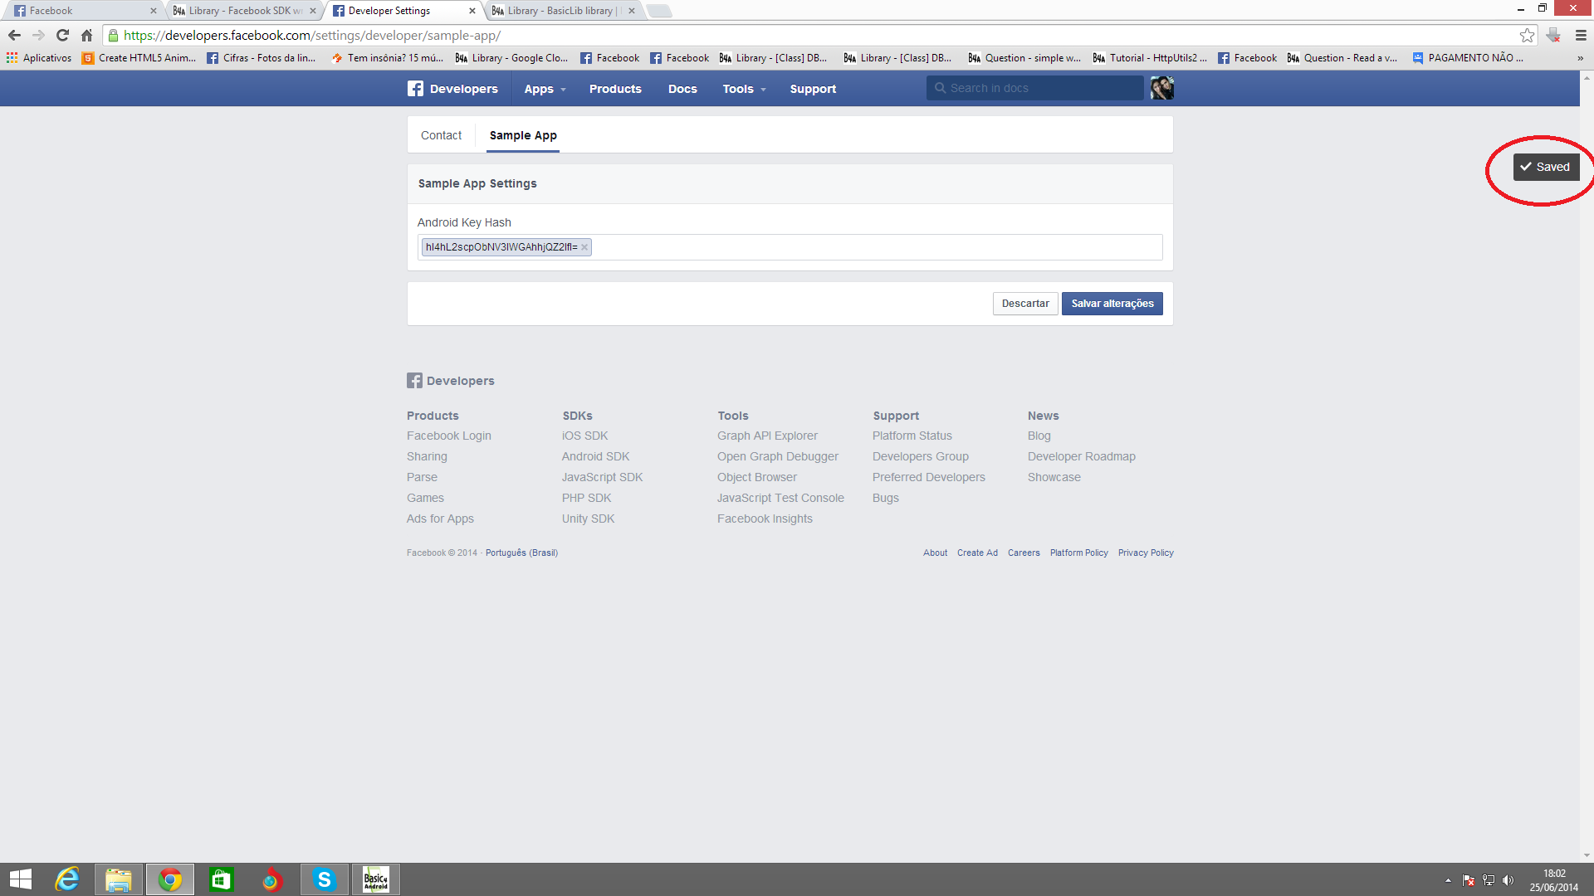Open Create HTML5 Anim... bookmark
Screen dimensions: 1594x896
139,58
